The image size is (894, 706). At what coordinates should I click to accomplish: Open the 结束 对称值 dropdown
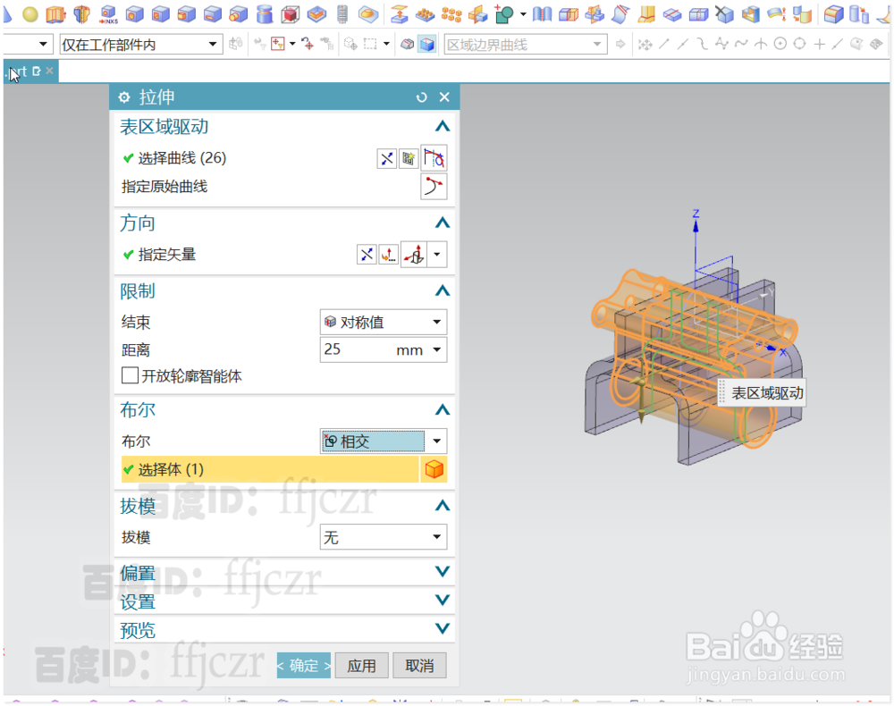point(384,322)
